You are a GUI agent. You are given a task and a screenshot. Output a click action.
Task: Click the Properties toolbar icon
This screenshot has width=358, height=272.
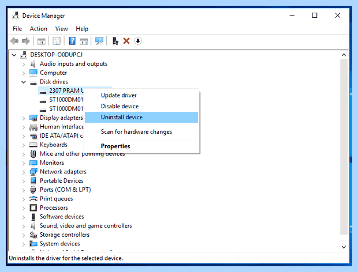[57, 41]
